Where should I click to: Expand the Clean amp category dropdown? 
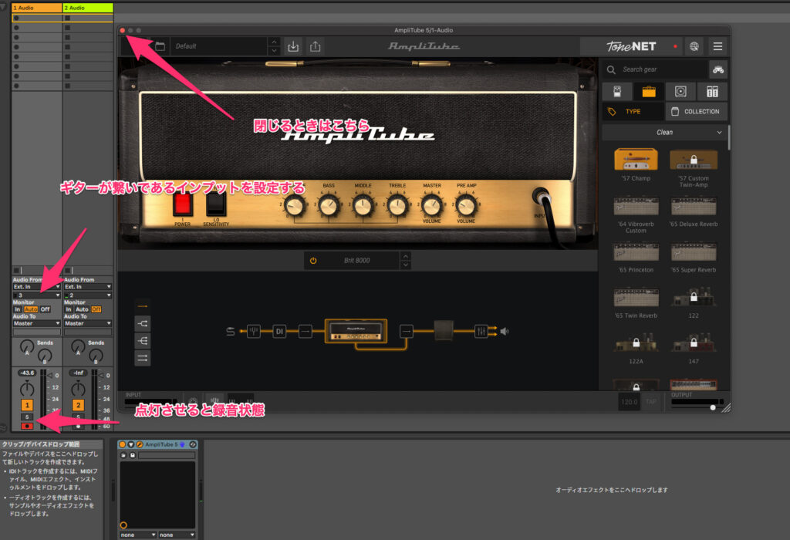click(x=664, y=133)
